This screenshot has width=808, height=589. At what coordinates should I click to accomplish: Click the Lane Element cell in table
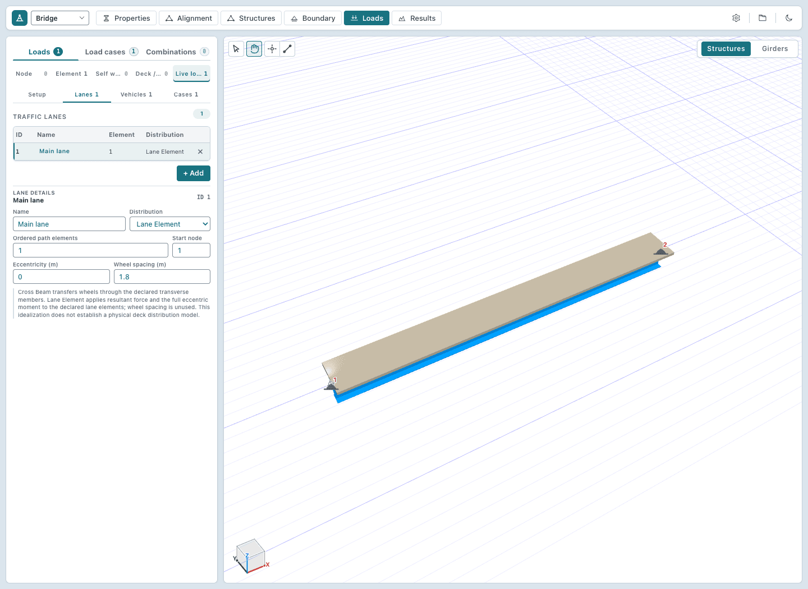(165, 151)
